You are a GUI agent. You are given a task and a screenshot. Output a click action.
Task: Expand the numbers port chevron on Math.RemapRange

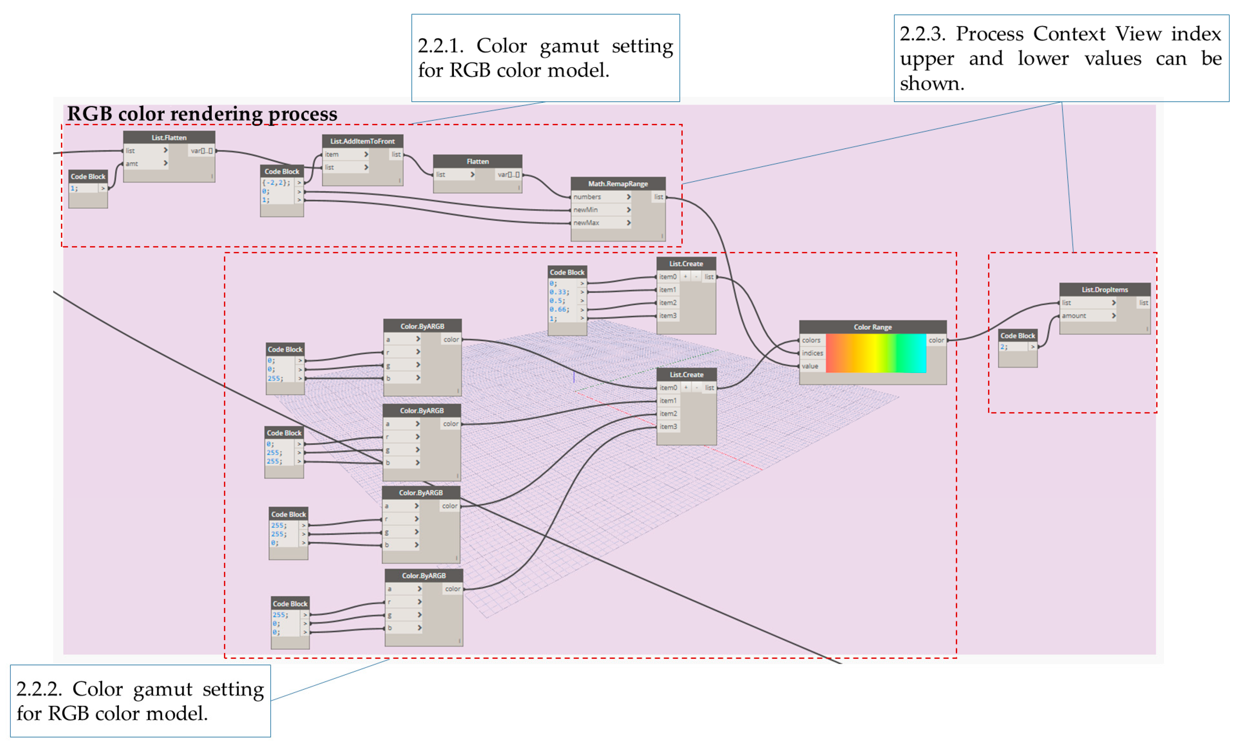[628, 197]
